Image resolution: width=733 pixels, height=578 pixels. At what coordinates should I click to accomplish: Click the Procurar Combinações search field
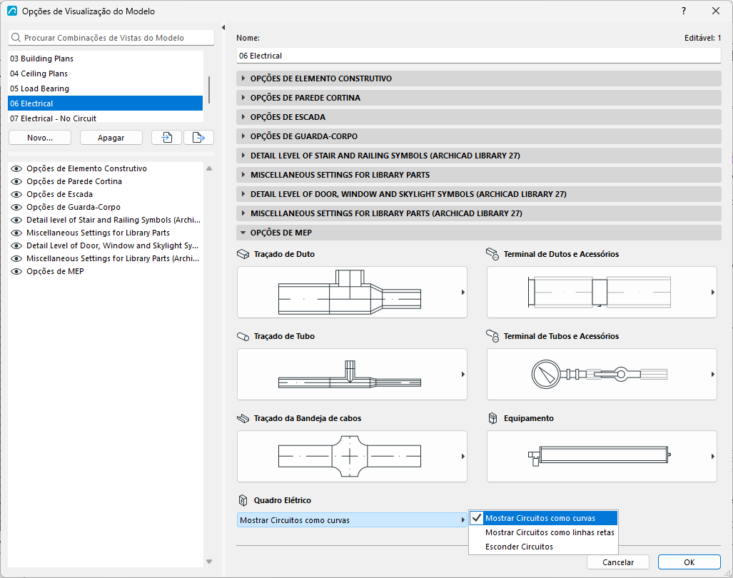pyautogui.click(x=111, y=38)
